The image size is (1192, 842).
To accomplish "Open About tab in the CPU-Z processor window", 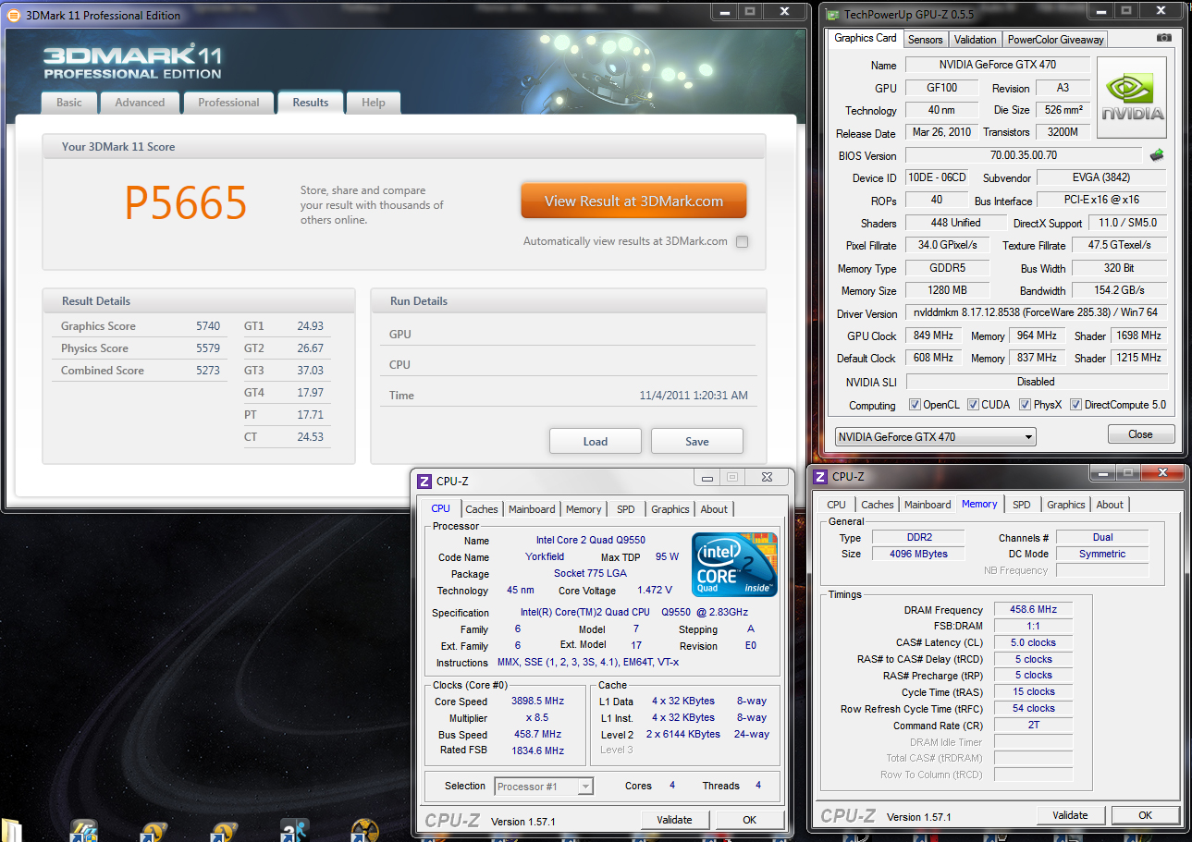I will [714, 509].
